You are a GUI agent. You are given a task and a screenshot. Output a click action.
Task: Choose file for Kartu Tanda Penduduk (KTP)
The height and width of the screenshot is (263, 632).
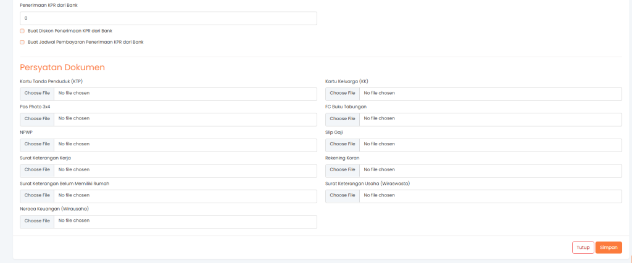coord(37,93)
